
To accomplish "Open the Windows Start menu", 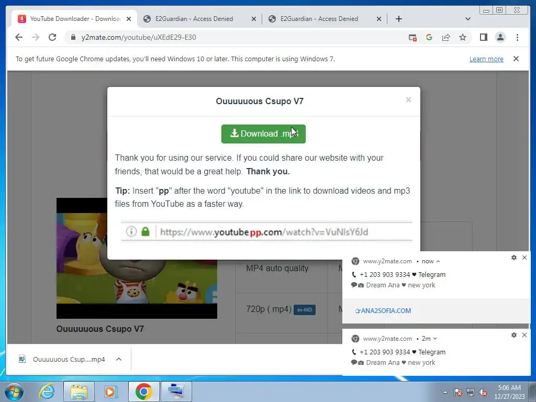I will pos(14,392).
